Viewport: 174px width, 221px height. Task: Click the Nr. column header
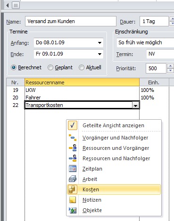point(16,82)
